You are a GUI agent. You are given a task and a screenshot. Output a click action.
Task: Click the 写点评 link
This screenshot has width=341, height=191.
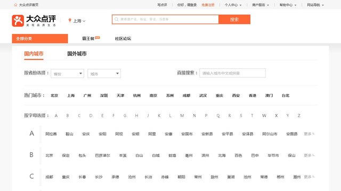[162, 5]
